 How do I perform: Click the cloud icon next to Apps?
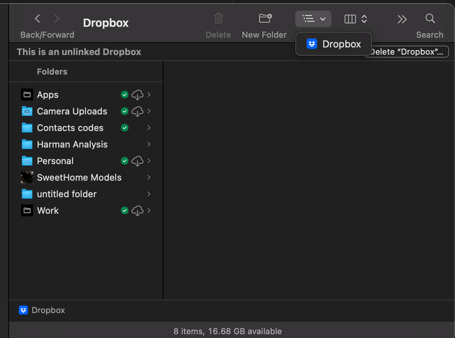tap(137, 94)
